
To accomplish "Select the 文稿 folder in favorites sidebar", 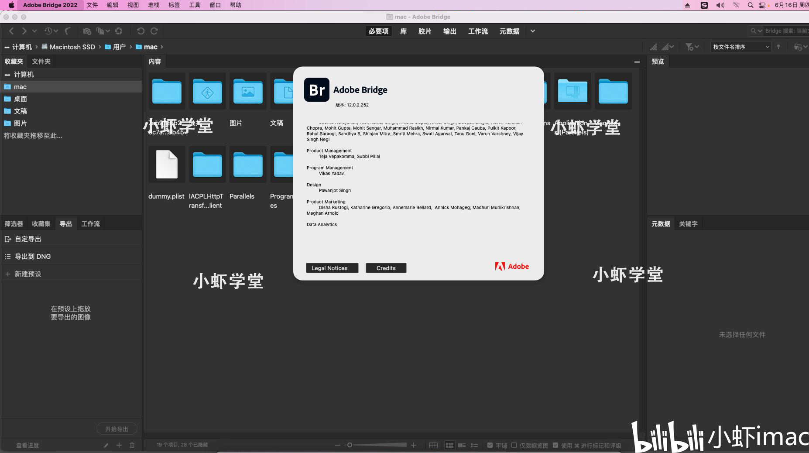I will click(x=21, y=111).
